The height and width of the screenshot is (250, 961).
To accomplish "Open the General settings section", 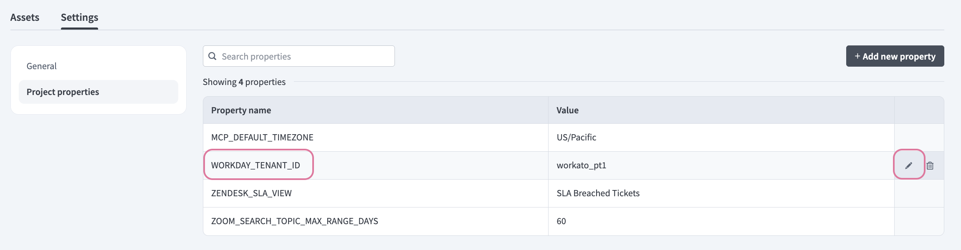I will click(42, 66).
